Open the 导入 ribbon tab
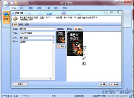This screenshot has width=134, height=98. [x=22, y=8]
